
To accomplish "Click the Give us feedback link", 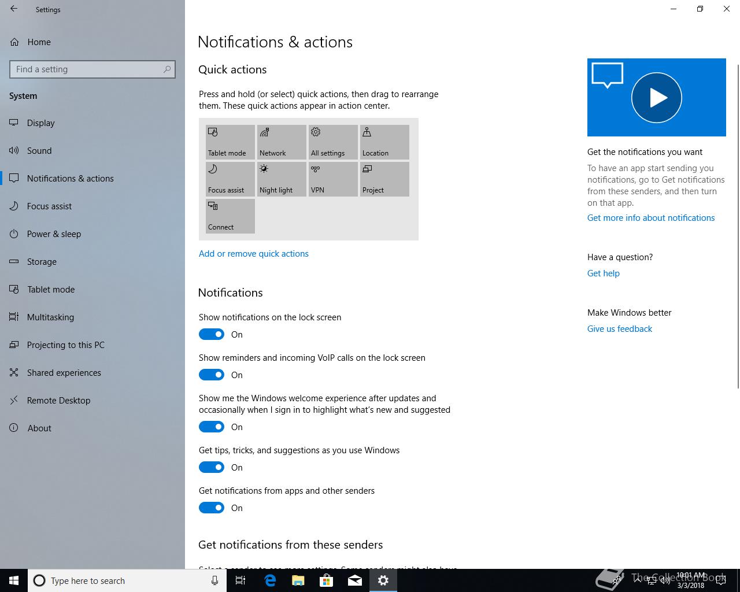I will [620, 329].
